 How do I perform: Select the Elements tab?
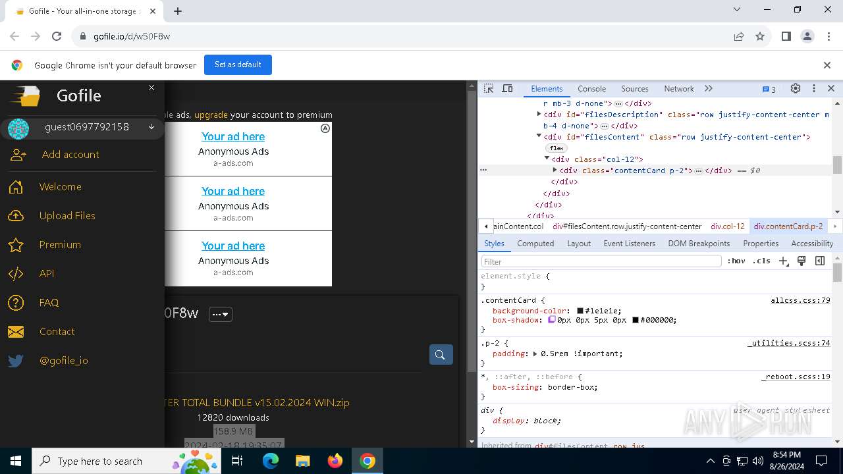(x=547, y=89)
